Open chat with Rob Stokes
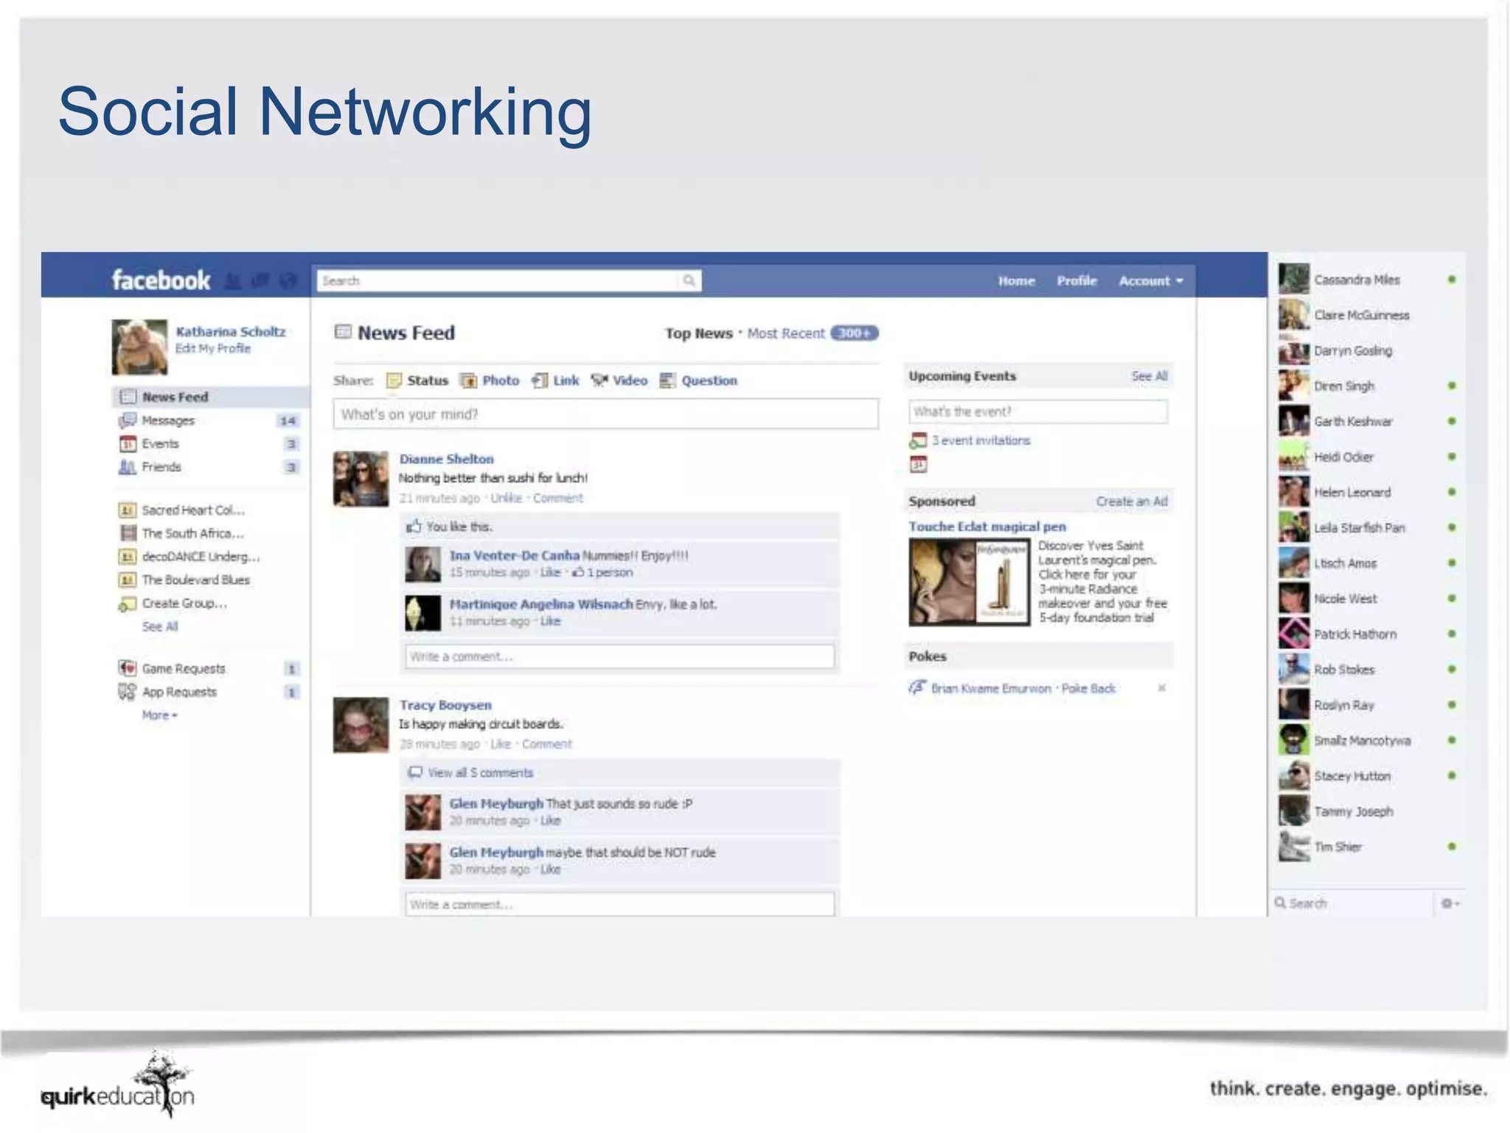This screenshot has width=1510, height=1133. pyautogui.click(x=1368, y=669)
